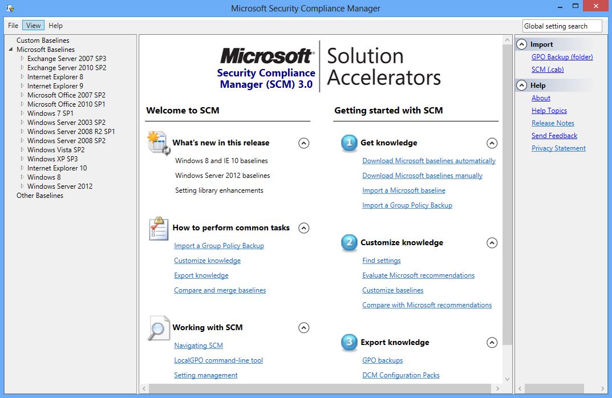Click the Find settings link
This screenshot has width=612, height=398.
(x=382, y=260)
